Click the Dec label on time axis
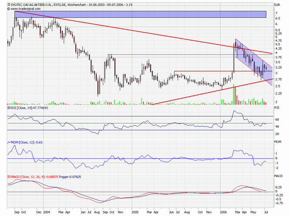The image size is (290, 217). (x=39, y=212)
